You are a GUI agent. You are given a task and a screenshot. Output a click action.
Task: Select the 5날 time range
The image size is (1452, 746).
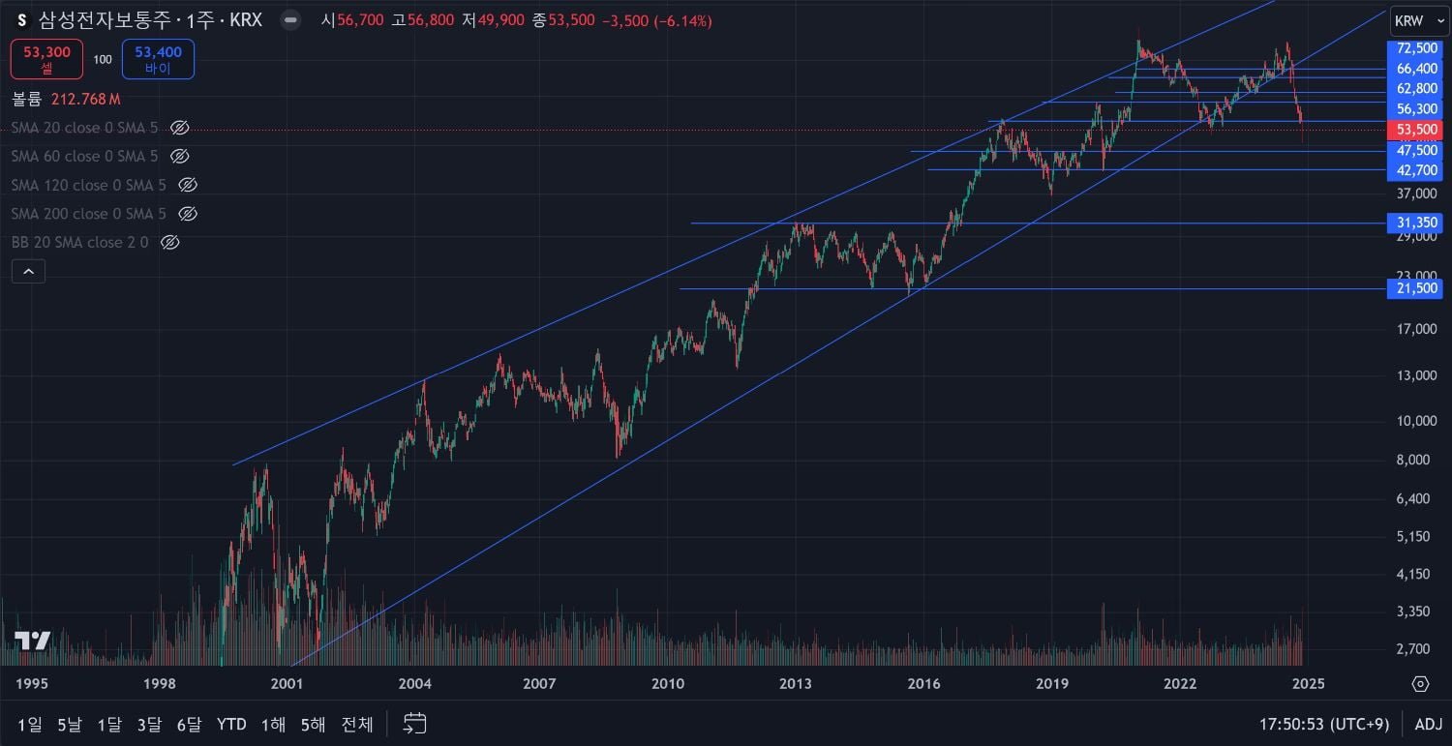[69, 724]
